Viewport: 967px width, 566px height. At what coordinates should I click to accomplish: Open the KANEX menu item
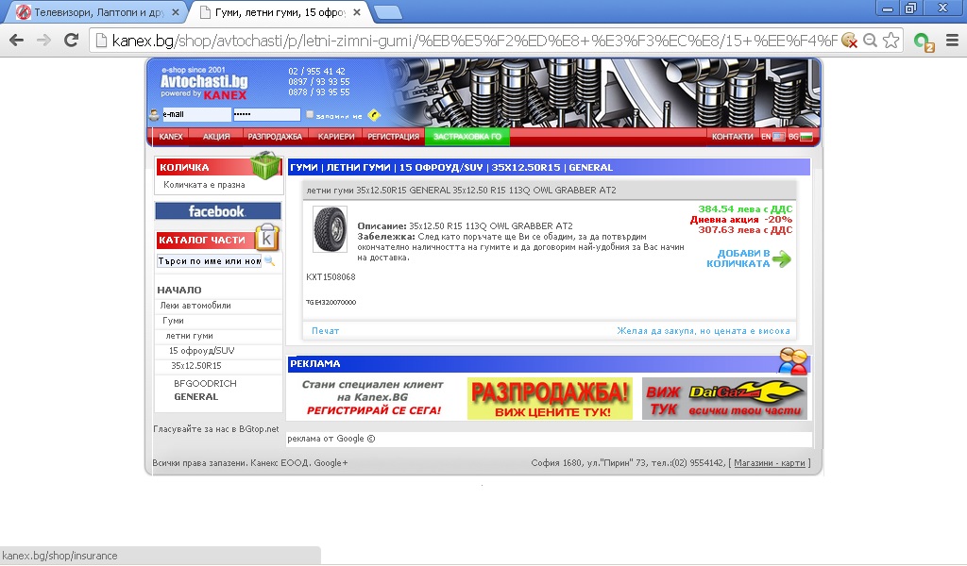[171, 137]
